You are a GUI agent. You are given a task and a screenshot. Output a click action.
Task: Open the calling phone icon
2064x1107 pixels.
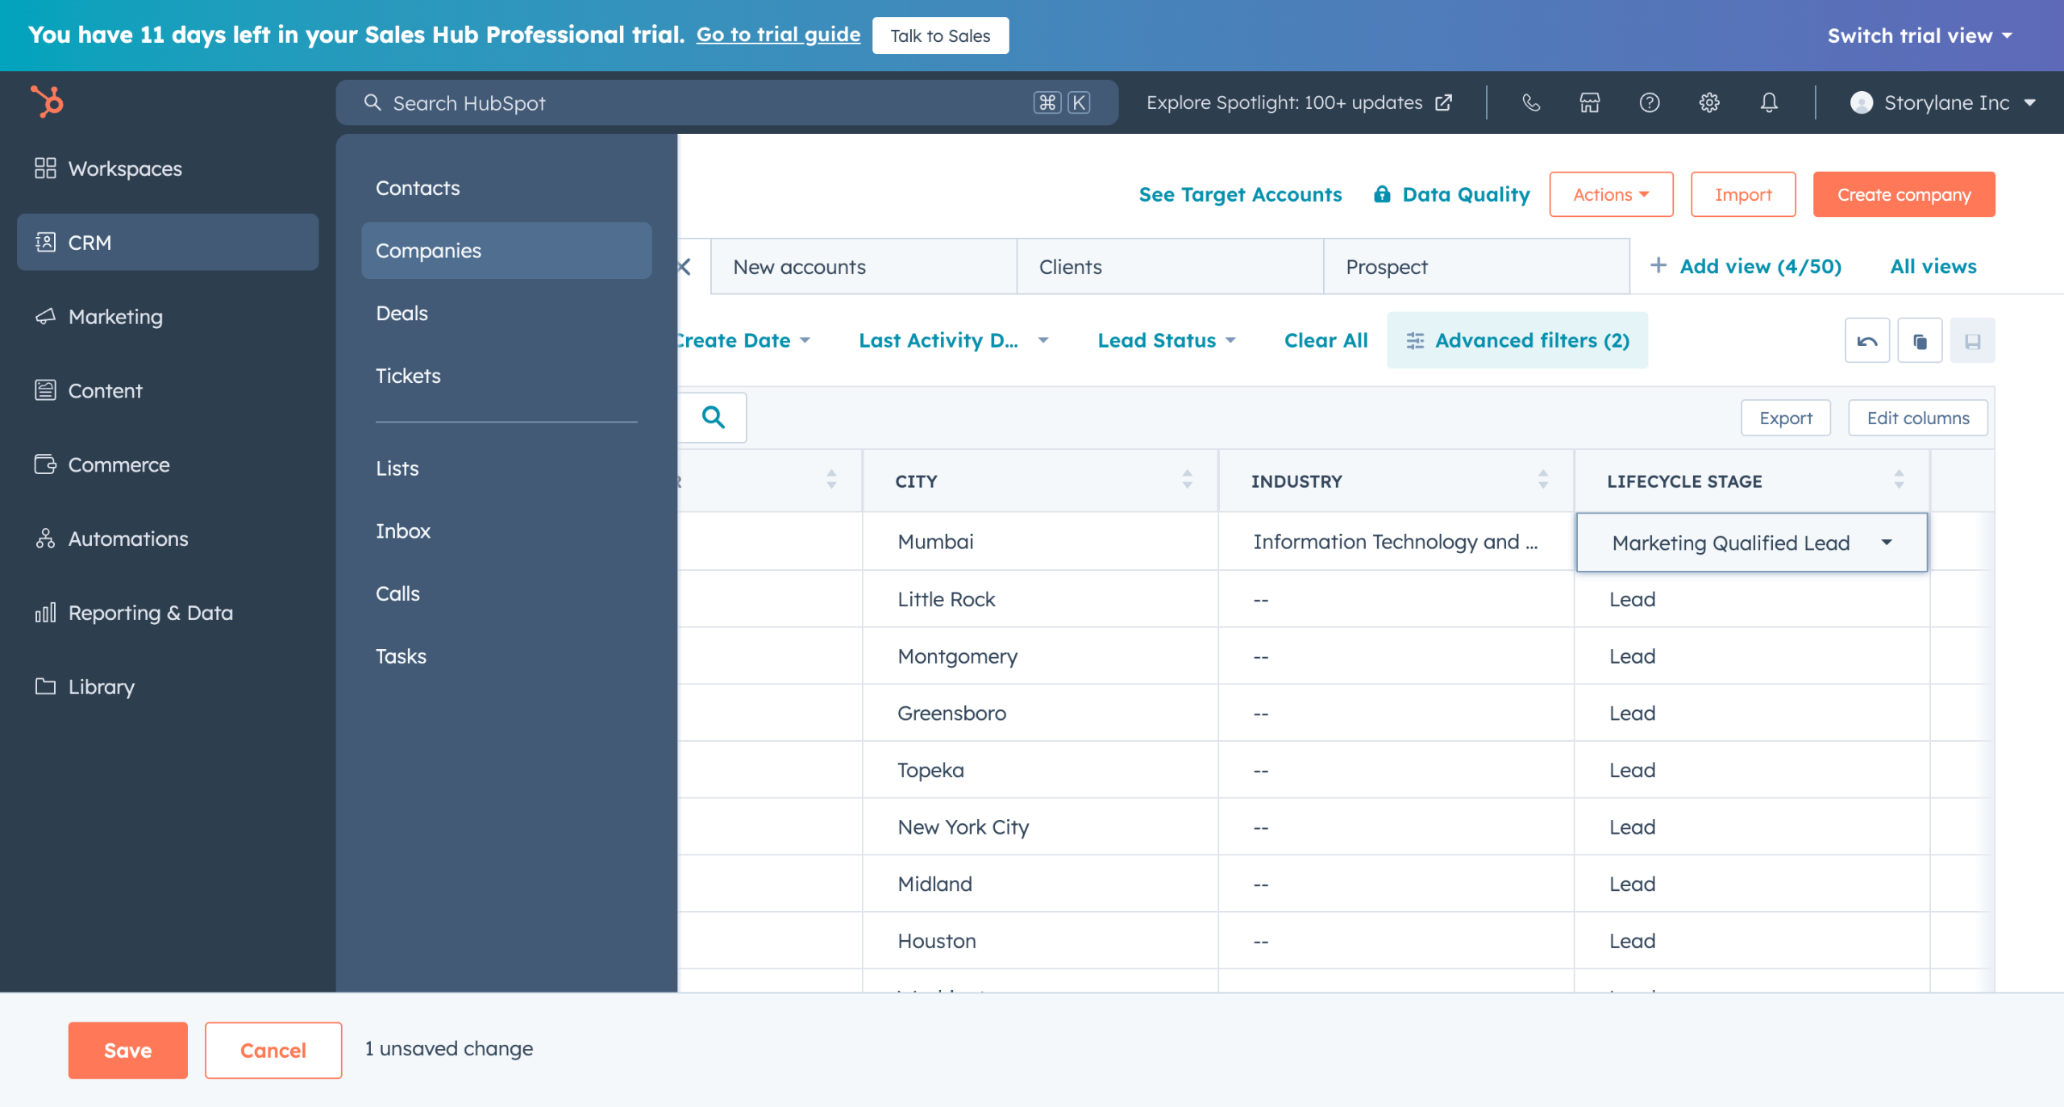[x=1531, y=102]
